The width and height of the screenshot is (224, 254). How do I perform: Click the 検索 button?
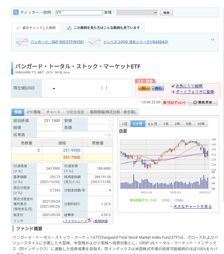click(x=166, y=13)
